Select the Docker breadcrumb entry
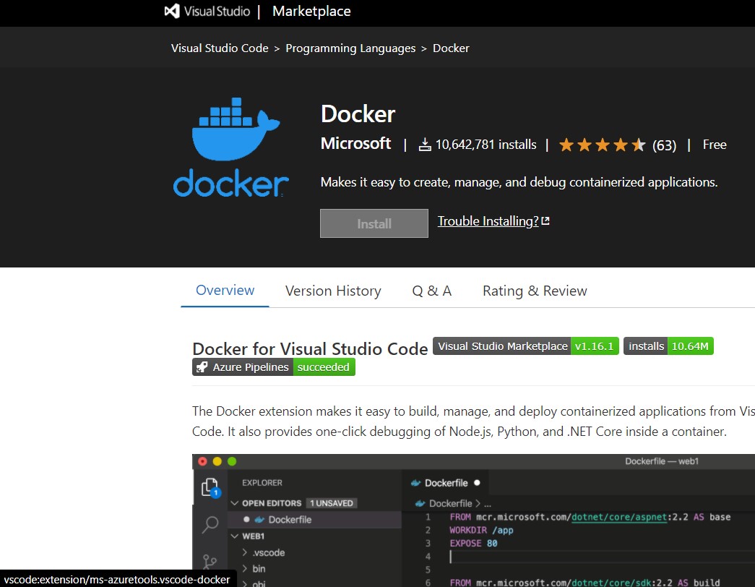This screenshot has height=587, width=755. (x=451, y=48)
